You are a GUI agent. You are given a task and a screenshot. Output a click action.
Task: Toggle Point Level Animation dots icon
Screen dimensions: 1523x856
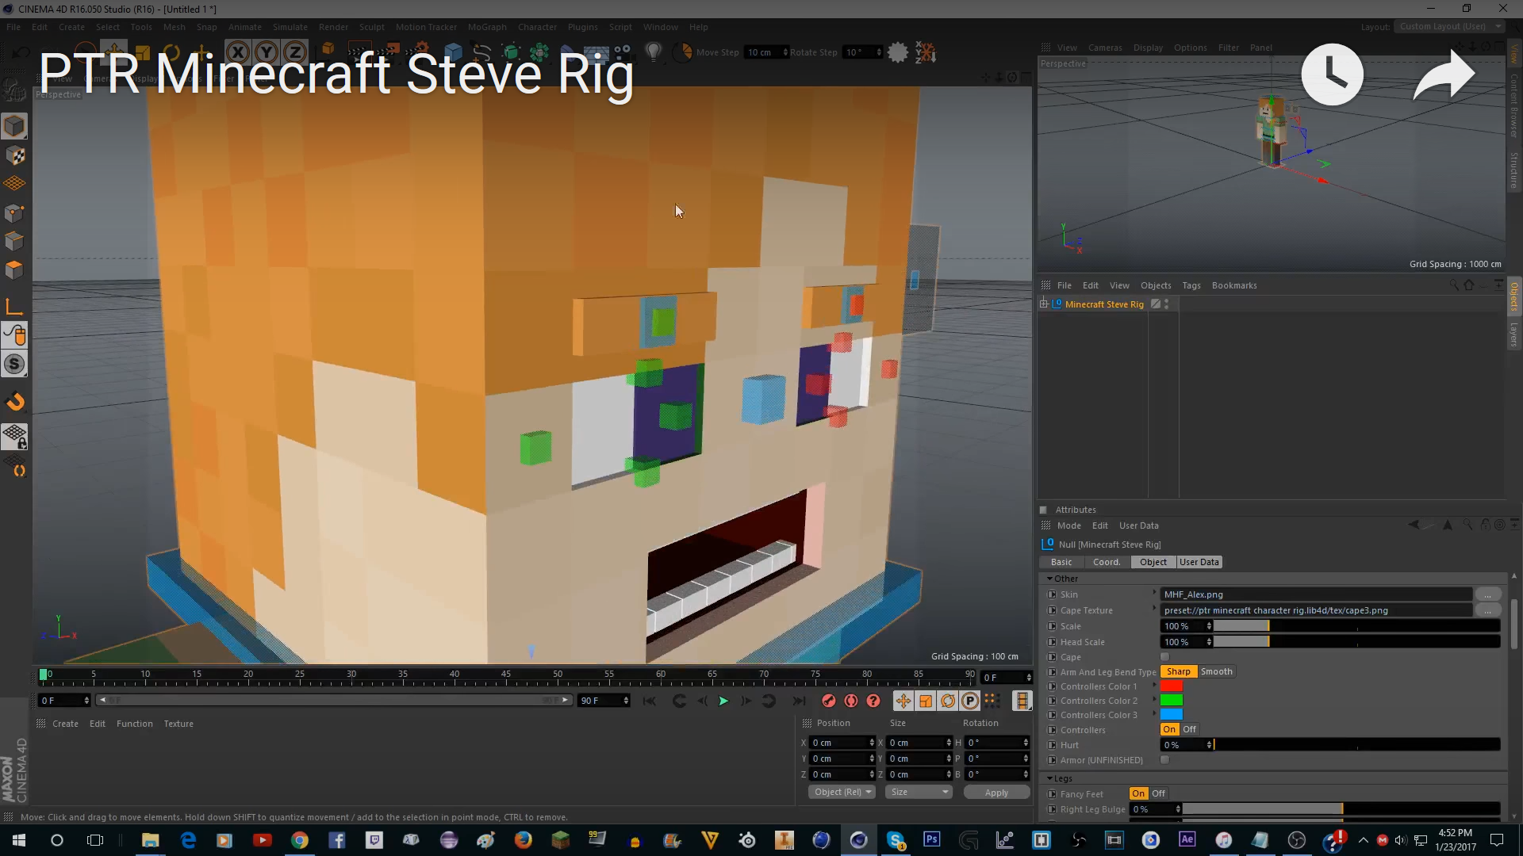[992, 701]
